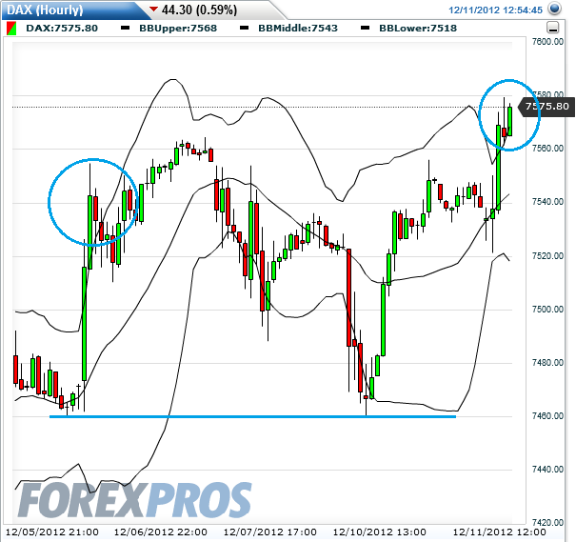Click the 12/07/2012 17:00 time axis label
Image resolution: width=576 pixels, height=542 pixels.
pyautogui.click(x=270, y=532)
